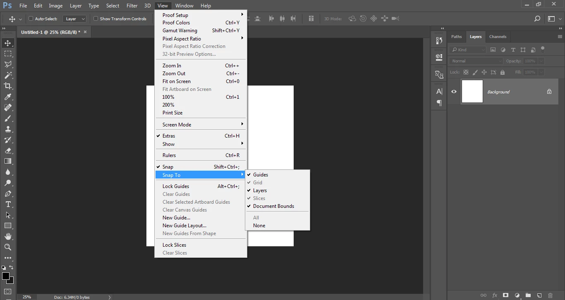Select the Rectangular Marquee tool
Image resolution: width=565 pixels, height=300 pixels.
pyautogui.click(x=8, y=54)
